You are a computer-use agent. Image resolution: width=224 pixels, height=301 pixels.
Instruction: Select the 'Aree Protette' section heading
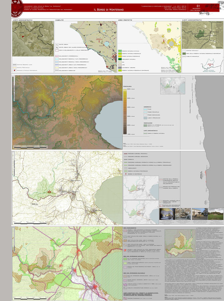(x=125, y=20)
